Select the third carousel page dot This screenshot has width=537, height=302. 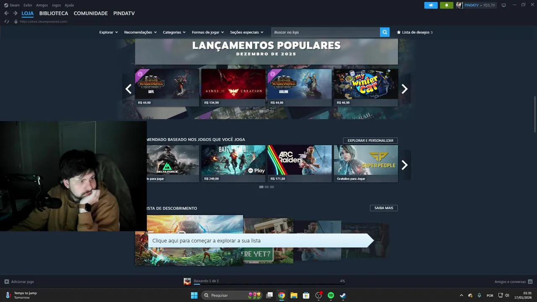(x=272, y=187)
